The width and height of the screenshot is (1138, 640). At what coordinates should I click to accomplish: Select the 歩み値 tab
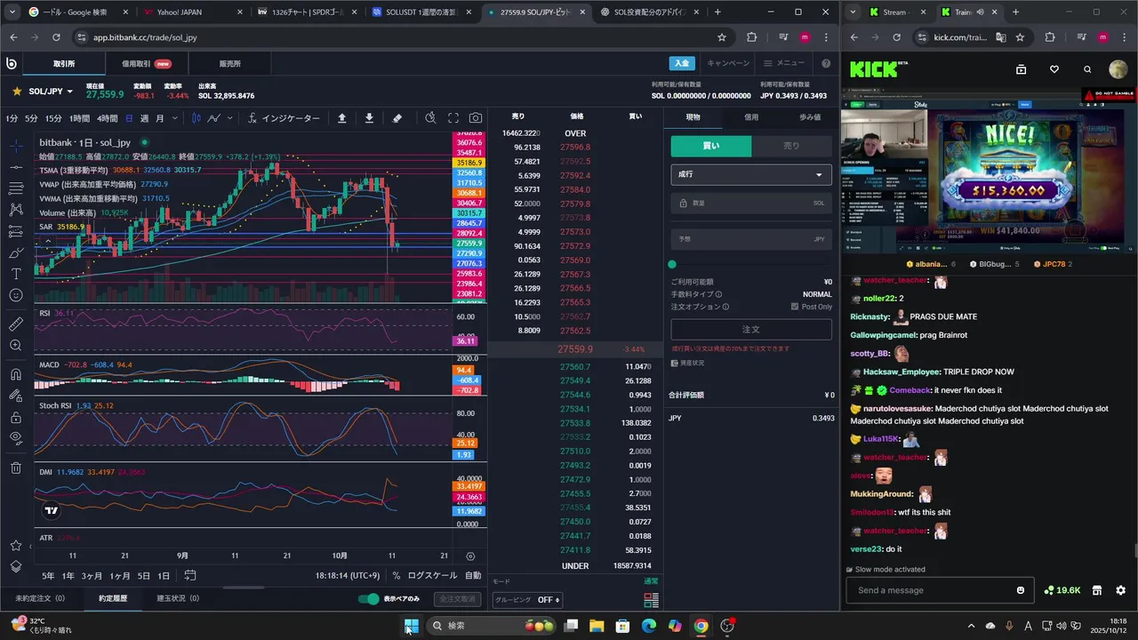pyautogui.click(x=810, y=117)
